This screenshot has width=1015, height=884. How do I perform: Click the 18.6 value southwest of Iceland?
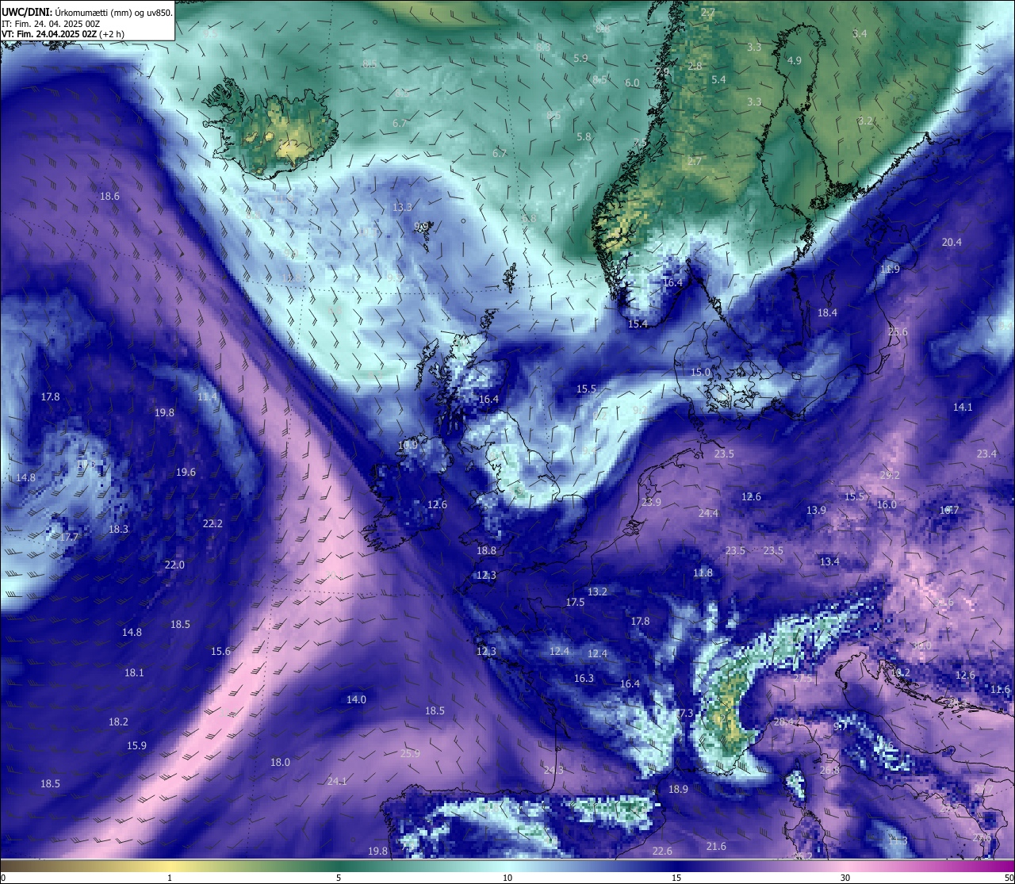(x=109, y=196)
